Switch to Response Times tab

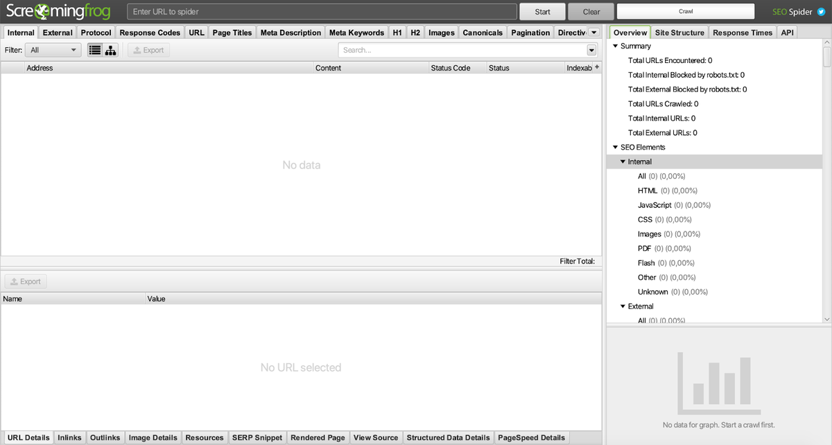tap(743, 33)
